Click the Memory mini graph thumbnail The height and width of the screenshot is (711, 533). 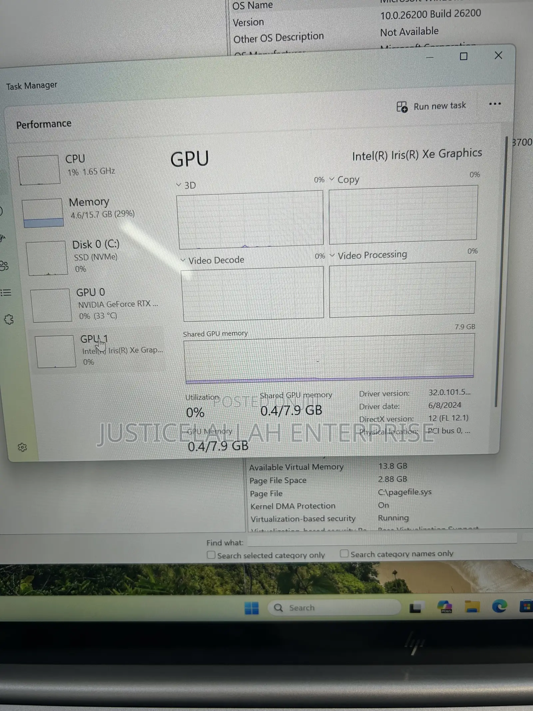(43, 213)
